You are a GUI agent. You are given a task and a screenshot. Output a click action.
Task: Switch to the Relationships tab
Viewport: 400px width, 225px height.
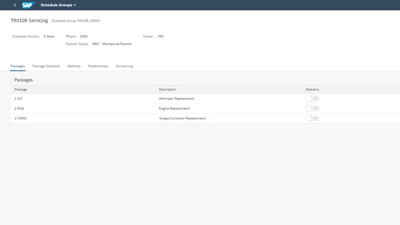click(x=98, y=66)
